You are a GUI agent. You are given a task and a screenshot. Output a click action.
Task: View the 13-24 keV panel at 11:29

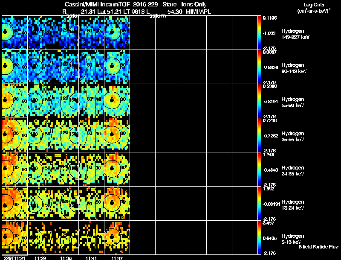click(x=40, y=203)
